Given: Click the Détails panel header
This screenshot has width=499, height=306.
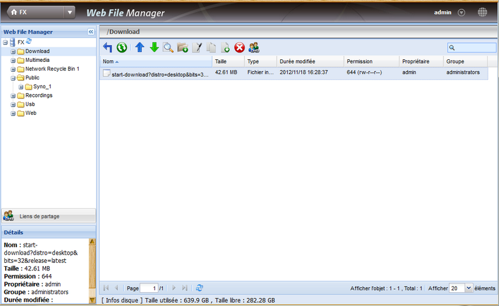Looking at the screenshot, I should pyautogui.click(x=49, y=232).
